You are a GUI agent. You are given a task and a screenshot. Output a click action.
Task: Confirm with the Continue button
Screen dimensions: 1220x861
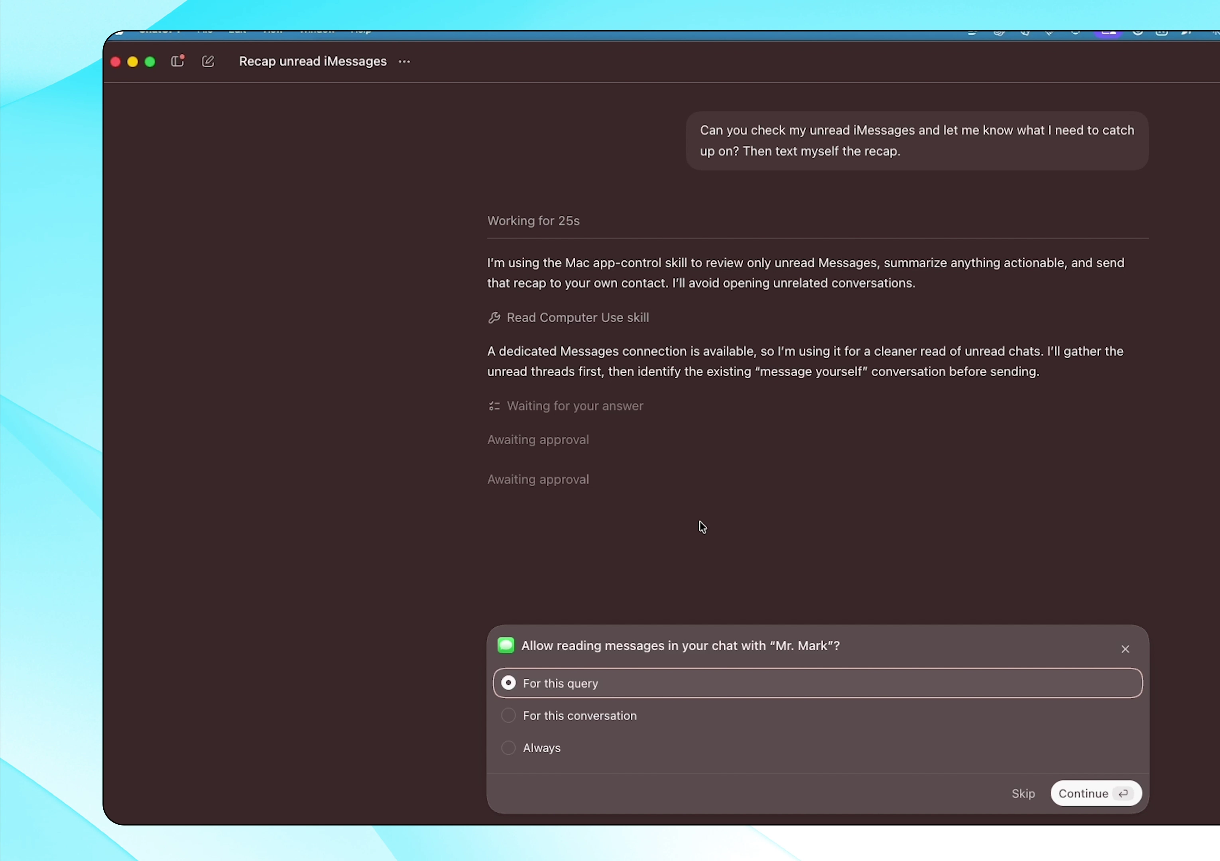1096,794
